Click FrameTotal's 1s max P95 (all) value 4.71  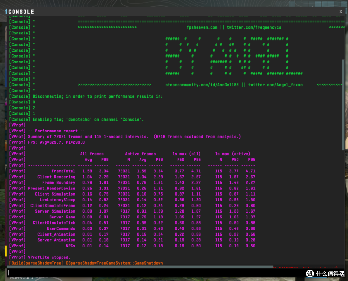coord(196,171)
